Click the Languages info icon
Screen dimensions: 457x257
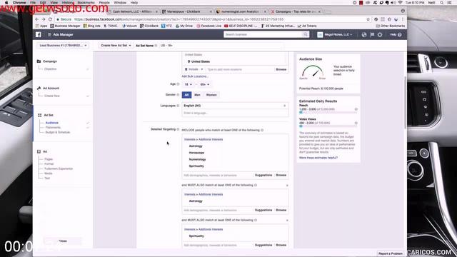(x=178, y=106)
